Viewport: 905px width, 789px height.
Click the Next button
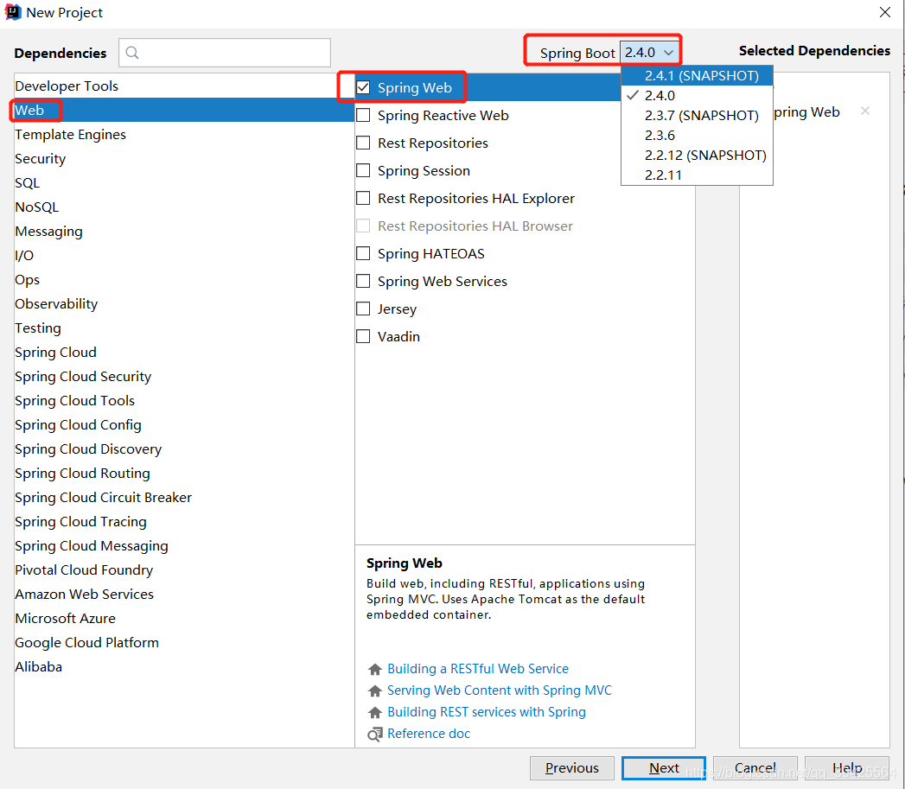pos(664,768)
